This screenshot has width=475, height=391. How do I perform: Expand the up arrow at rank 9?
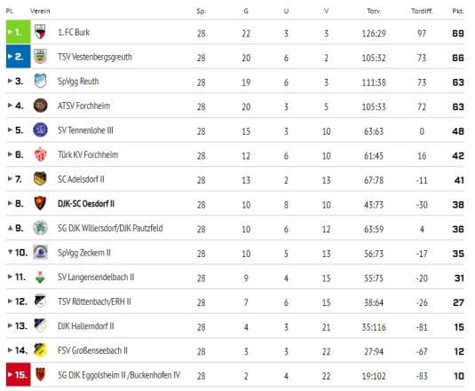11,228
